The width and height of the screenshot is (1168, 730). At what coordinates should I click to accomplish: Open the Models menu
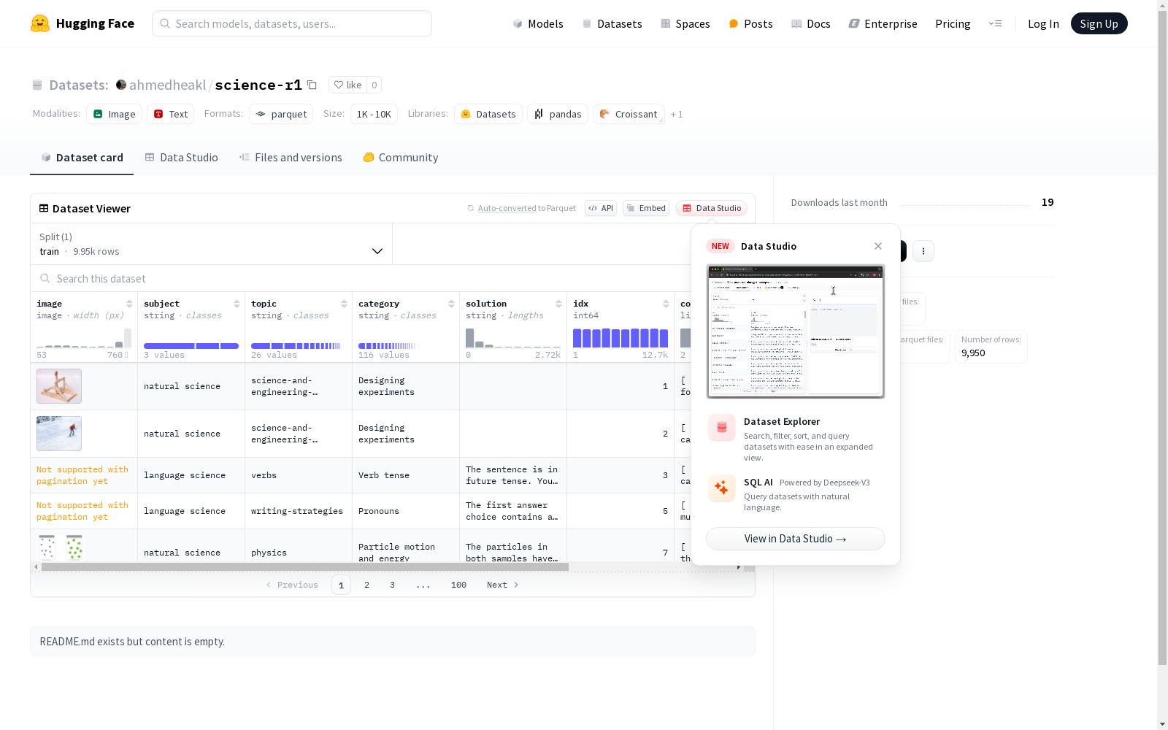coord(538,23)
